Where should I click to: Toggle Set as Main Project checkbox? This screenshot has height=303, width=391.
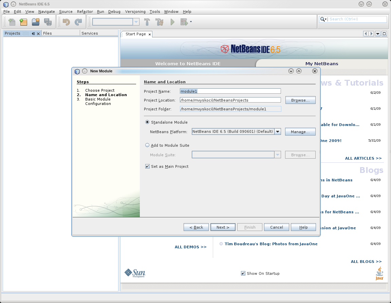(147, 166)
